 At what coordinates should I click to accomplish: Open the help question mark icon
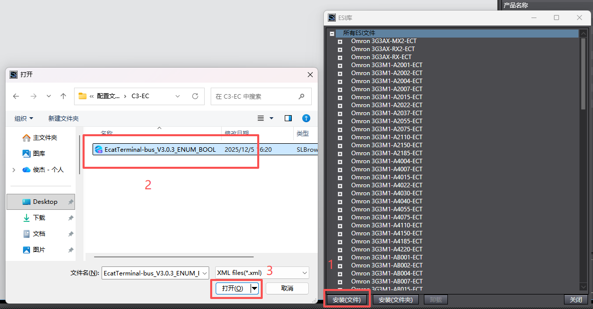[306, 118]
